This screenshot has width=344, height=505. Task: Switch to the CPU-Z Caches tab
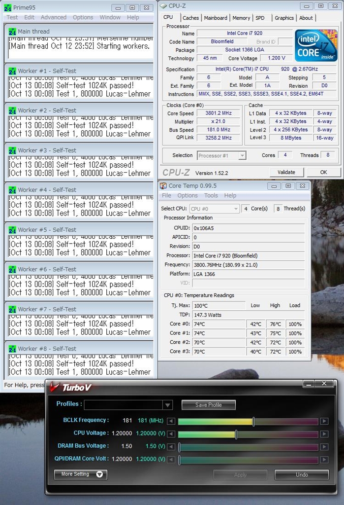(x=190, y=18)
